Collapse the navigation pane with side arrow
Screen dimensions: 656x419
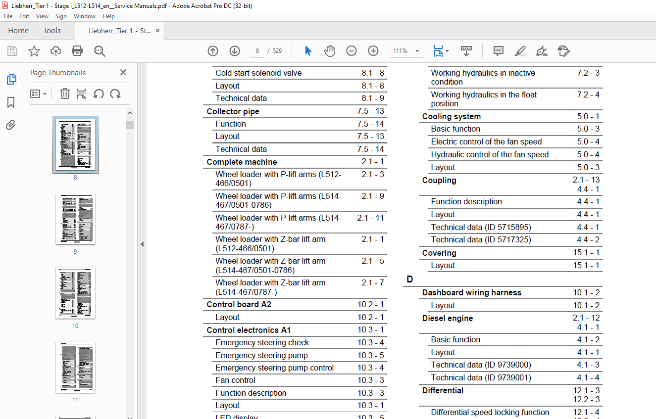tap(142, 244)
